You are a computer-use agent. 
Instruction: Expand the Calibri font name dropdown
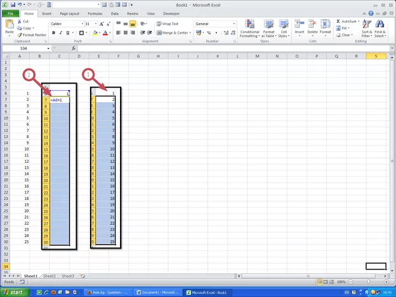[81, 24]
